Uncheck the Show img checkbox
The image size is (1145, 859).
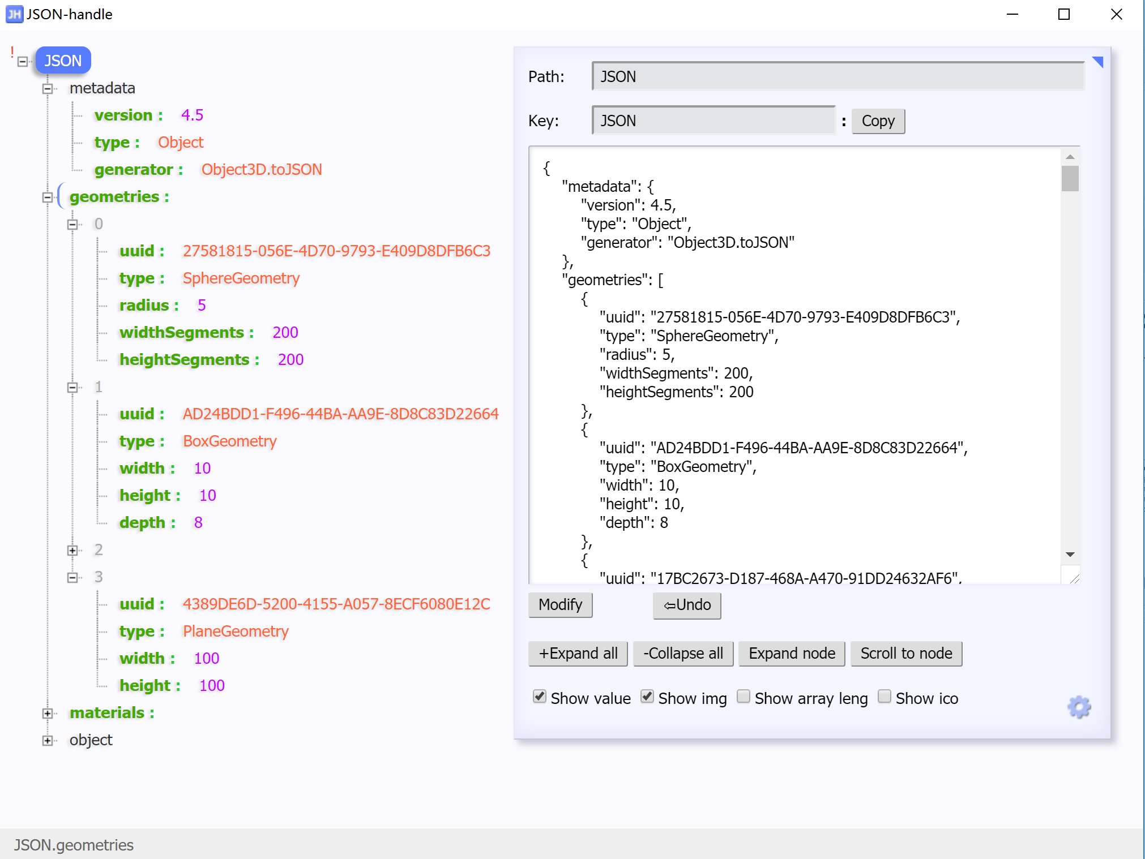(x=647, y=697)
